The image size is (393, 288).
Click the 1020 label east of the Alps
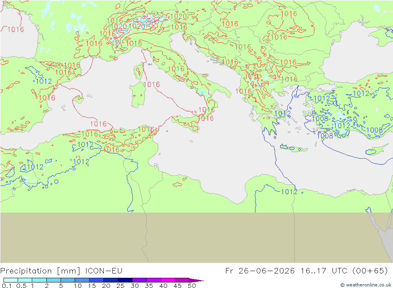tap(178, 17)
